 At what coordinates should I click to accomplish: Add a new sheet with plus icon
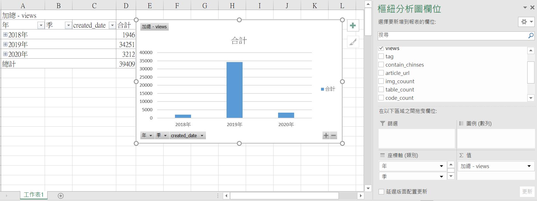pos(60,196)
